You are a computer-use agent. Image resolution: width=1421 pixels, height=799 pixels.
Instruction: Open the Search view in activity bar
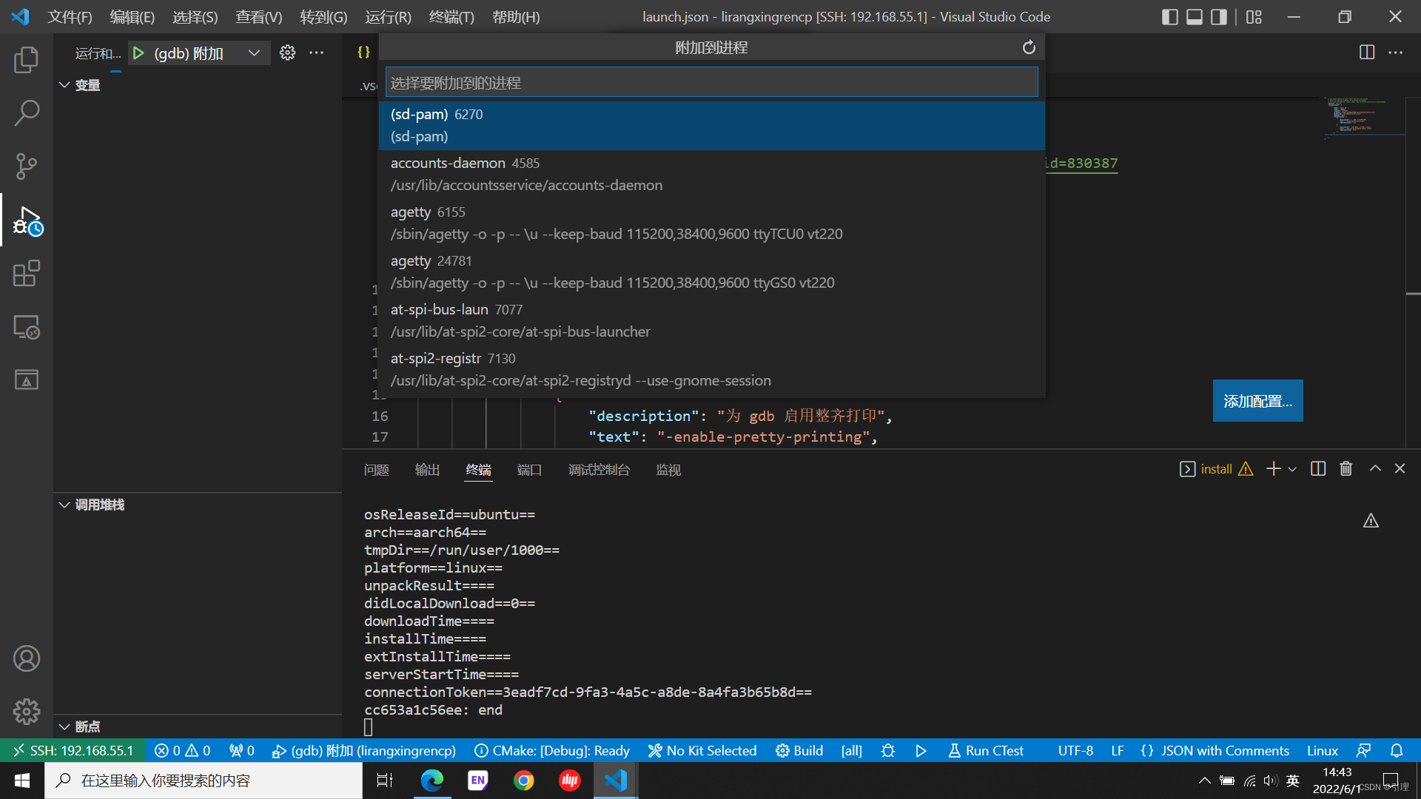point(27,113)
